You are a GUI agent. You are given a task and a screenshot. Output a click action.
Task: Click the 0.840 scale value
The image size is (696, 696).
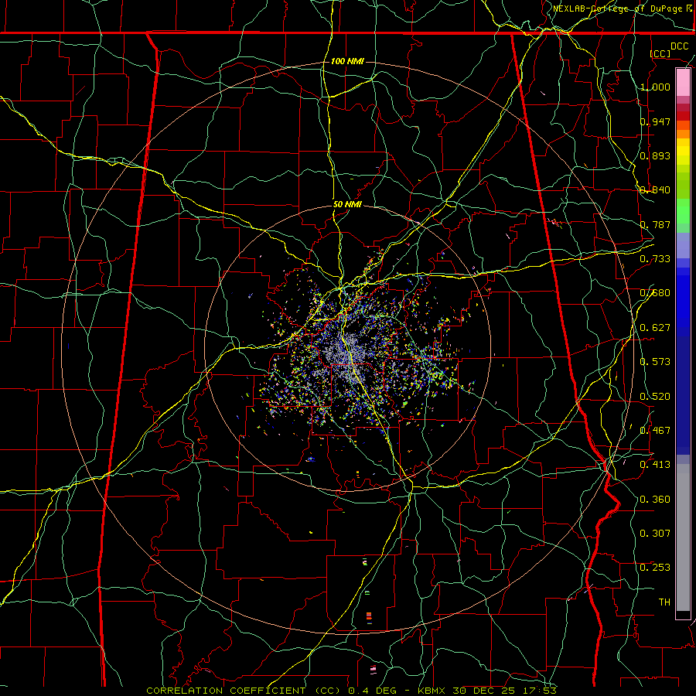pyautogui.click(x=655, y=190)
